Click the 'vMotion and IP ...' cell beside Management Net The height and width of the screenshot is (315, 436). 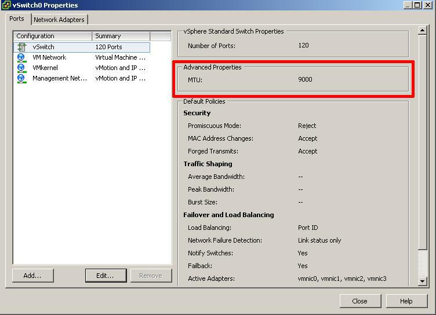tap(121, 79)
